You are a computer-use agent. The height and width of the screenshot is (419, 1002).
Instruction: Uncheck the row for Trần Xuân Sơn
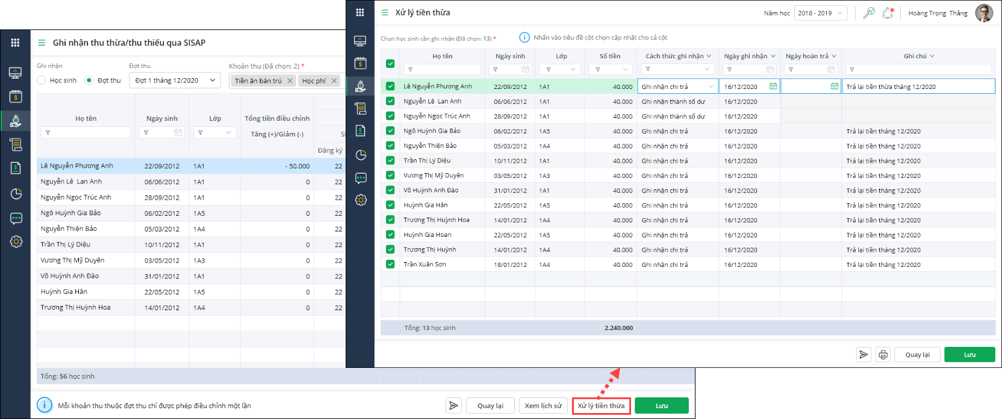point(390,265)
